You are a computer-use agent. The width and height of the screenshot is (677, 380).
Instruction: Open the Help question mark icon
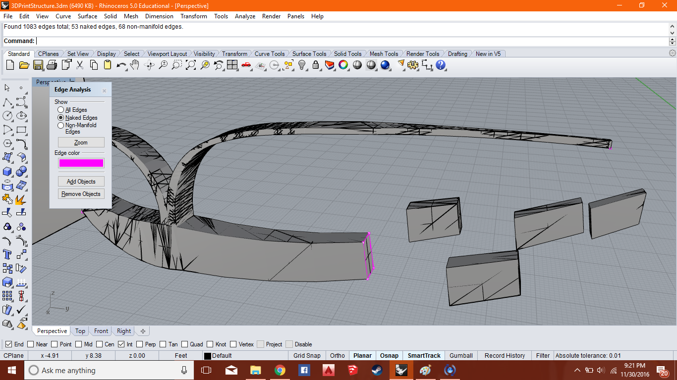coord(441,65)
